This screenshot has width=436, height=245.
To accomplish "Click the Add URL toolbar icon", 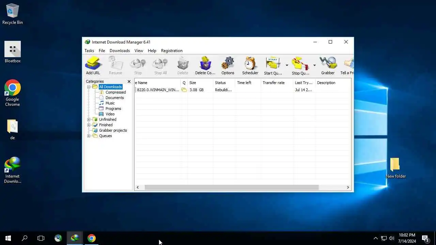I will point(93,66).
